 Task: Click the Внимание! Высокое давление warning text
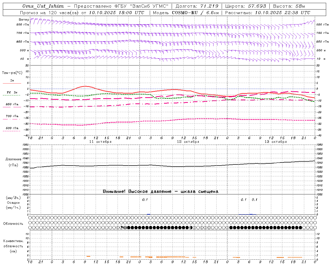(161, 192)
